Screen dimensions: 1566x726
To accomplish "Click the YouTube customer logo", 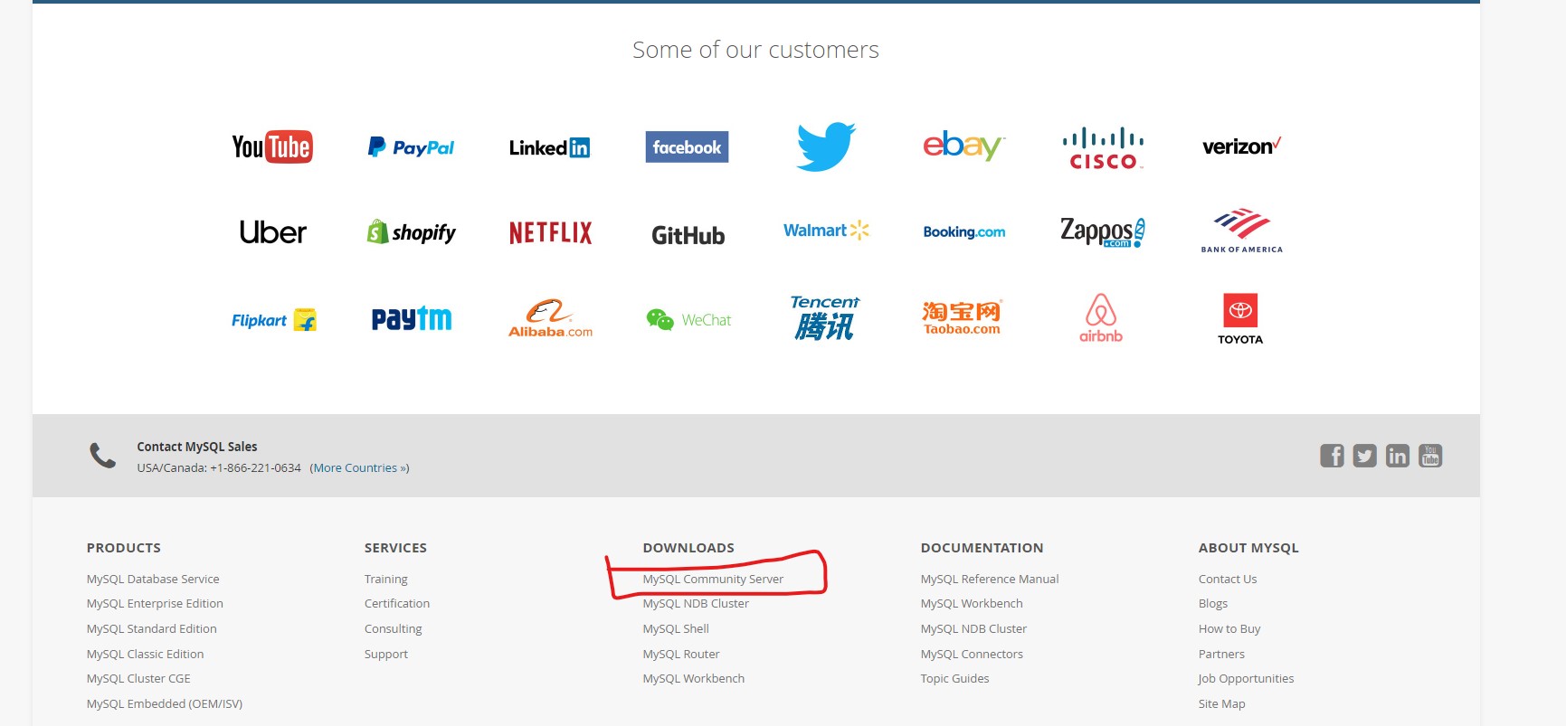I will [x=272, y=146].
